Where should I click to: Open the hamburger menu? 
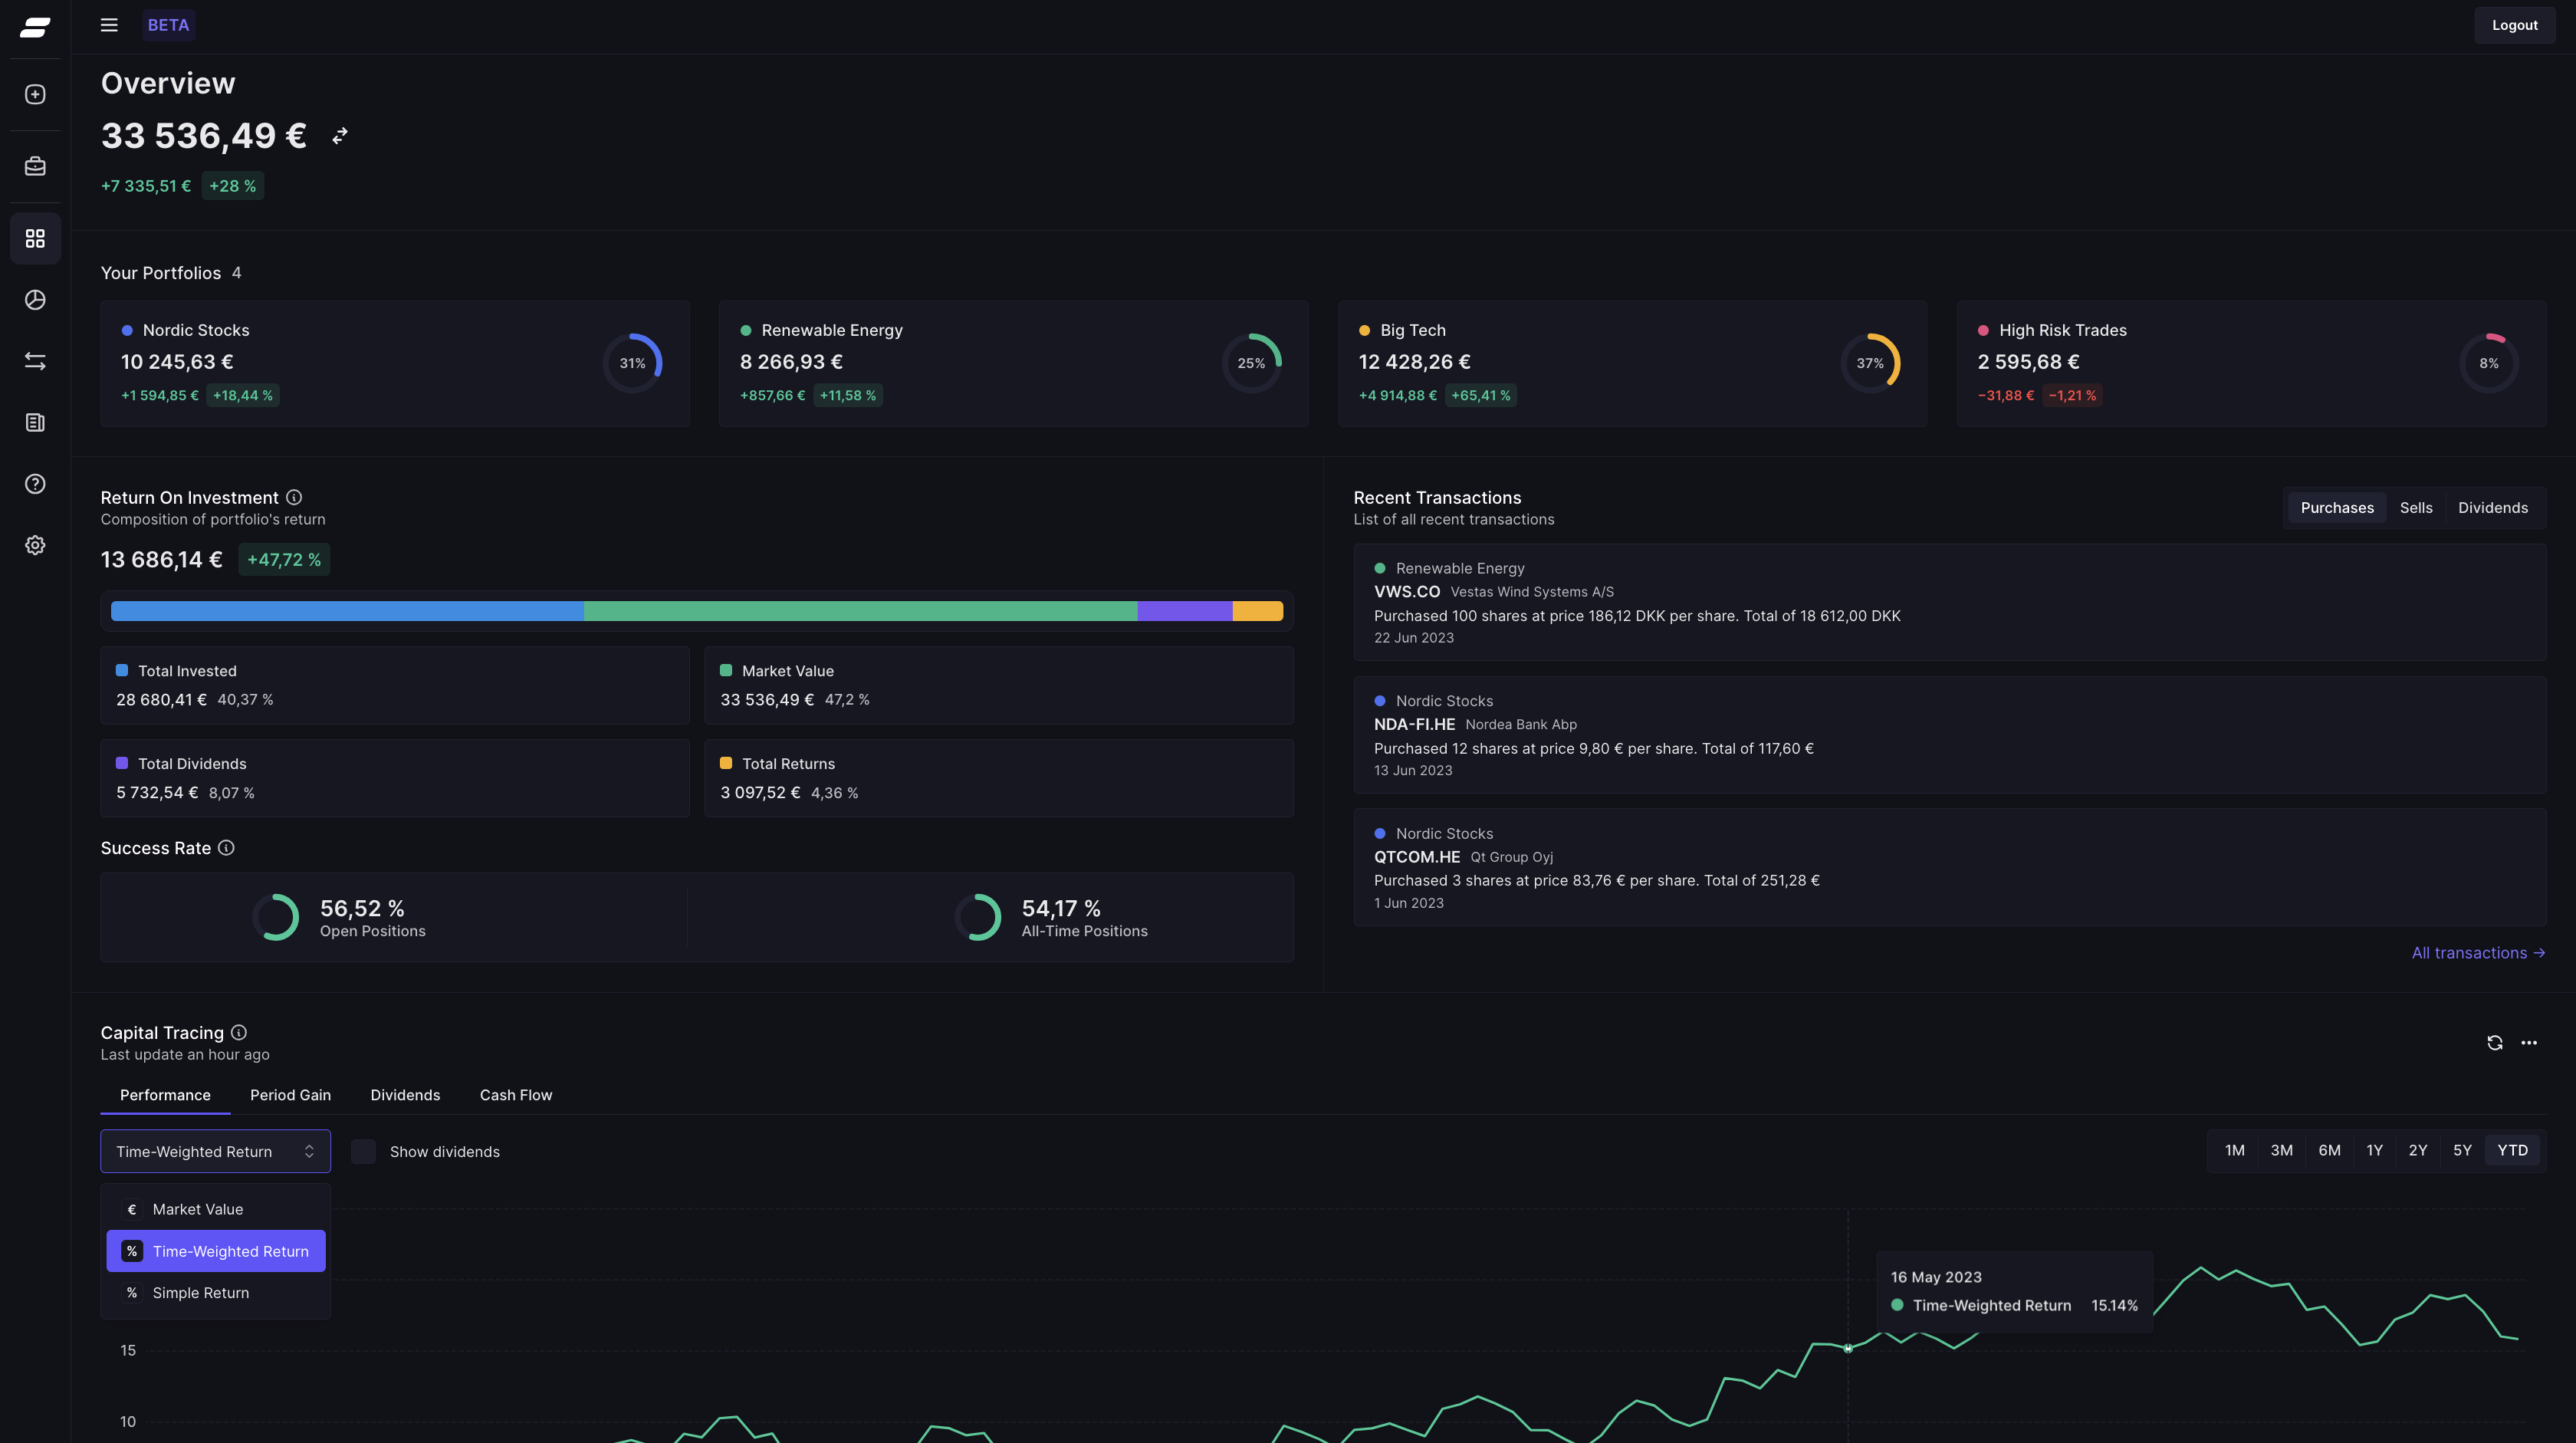[x=109, y=25]
